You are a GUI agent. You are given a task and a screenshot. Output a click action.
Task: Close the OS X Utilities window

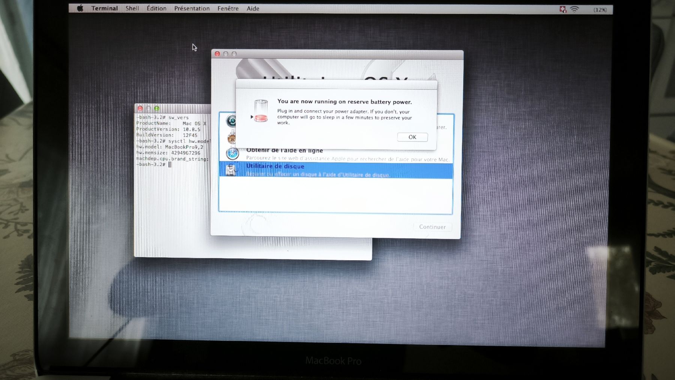coord(217,54)
